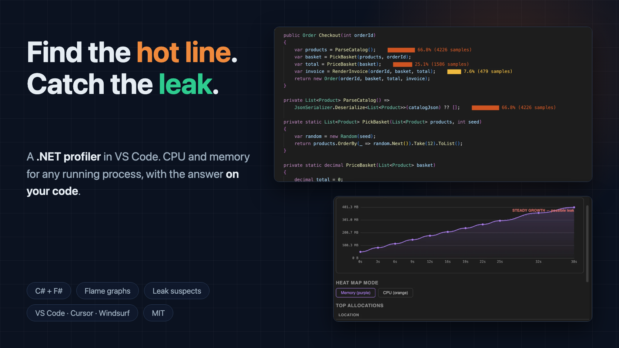Click the HEAT MAP MODE label

point(357,283)
